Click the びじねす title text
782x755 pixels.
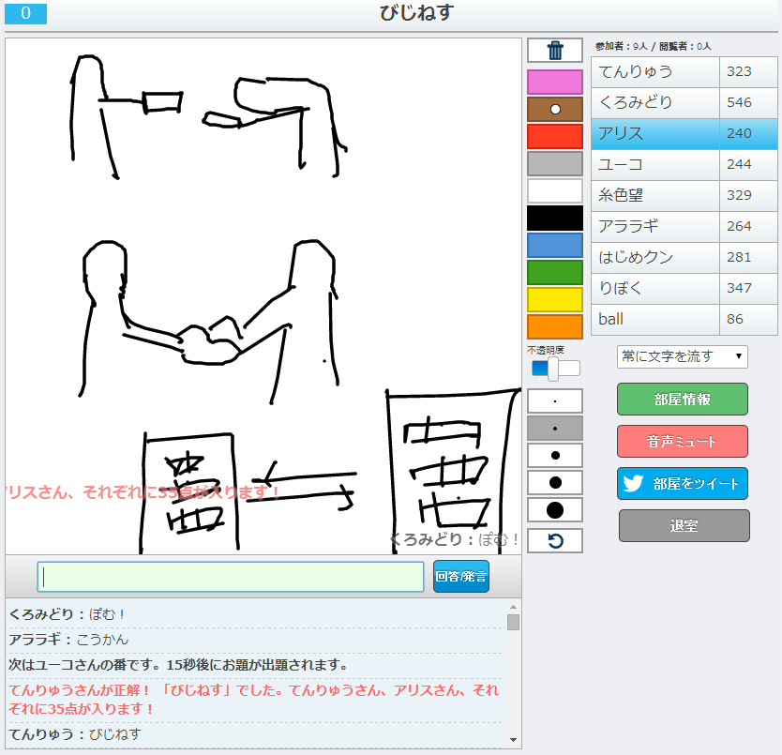(x=416, y=12)
